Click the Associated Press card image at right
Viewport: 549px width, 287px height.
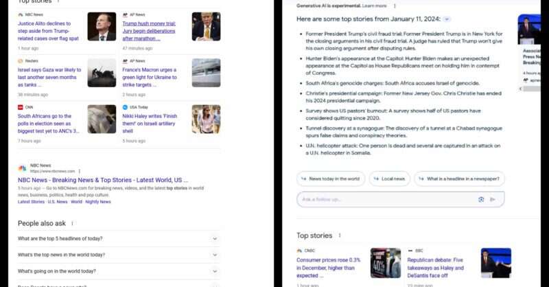click(x=529, y=30)
